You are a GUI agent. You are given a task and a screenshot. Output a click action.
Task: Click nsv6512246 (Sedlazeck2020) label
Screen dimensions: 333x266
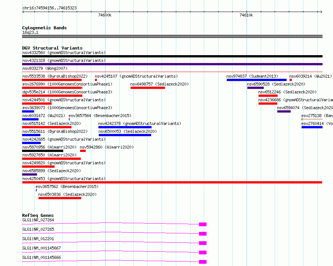pyautogui.click(x=287, y=92)
